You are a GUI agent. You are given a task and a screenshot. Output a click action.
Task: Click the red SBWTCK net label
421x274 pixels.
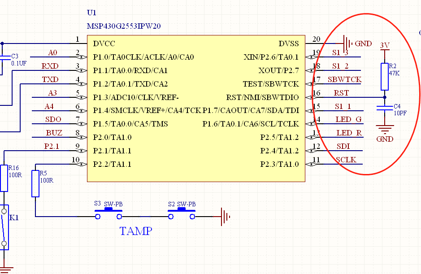[x=344, y=79]
